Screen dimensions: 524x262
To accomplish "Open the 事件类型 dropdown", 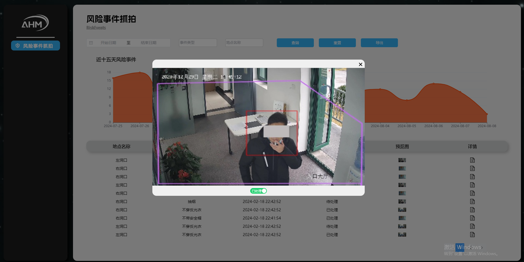I will pyautogui.click(x=198, y=43).
